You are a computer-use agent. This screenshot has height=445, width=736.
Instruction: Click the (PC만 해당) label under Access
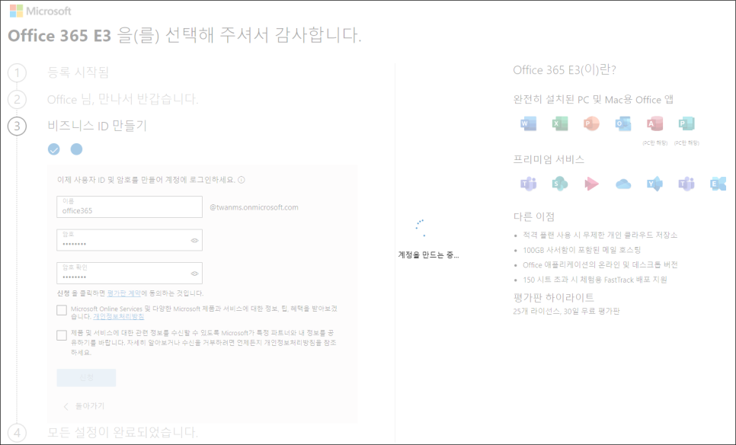pyautogui.click(x=654, y=143)
